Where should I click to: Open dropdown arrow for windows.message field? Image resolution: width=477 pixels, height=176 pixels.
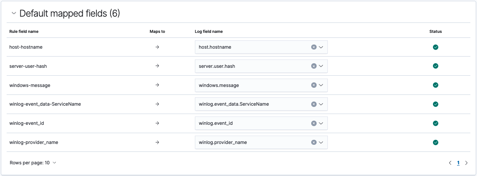coord(321,85)
